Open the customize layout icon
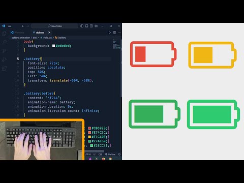Viewport: 244px width, 183px height. (96, 26)
